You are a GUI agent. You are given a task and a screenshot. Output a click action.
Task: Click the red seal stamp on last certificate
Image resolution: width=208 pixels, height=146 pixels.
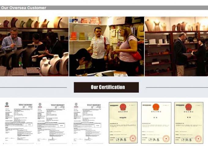tap(198, 139)
